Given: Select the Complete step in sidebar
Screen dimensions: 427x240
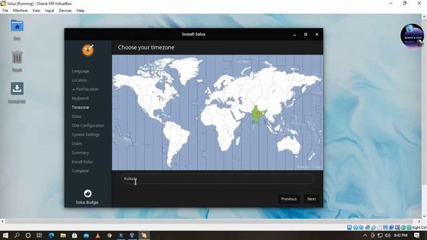Looking at the screenshot, I should pyautogui.click(x=80, y=171).
